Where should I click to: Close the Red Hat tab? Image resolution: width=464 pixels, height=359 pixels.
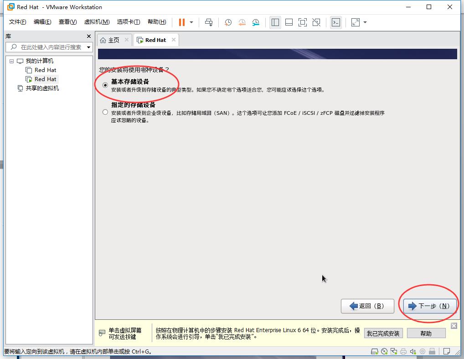point(174,40)
